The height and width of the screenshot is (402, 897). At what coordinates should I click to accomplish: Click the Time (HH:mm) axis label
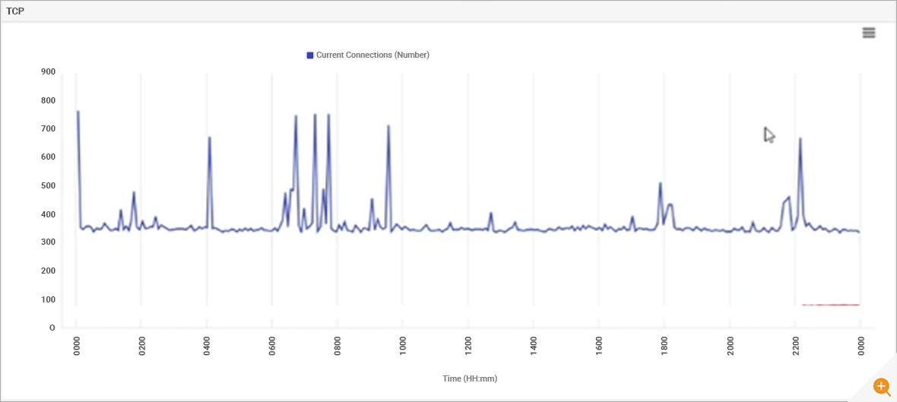click(x=470, y=378)
